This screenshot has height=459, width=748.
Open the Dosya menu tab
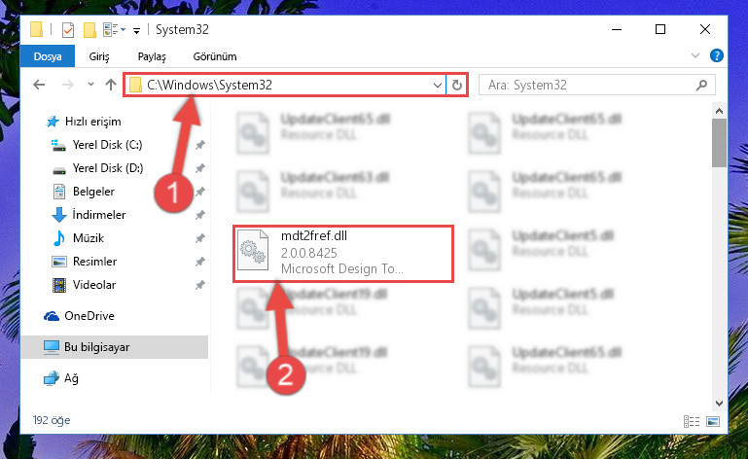48,56
